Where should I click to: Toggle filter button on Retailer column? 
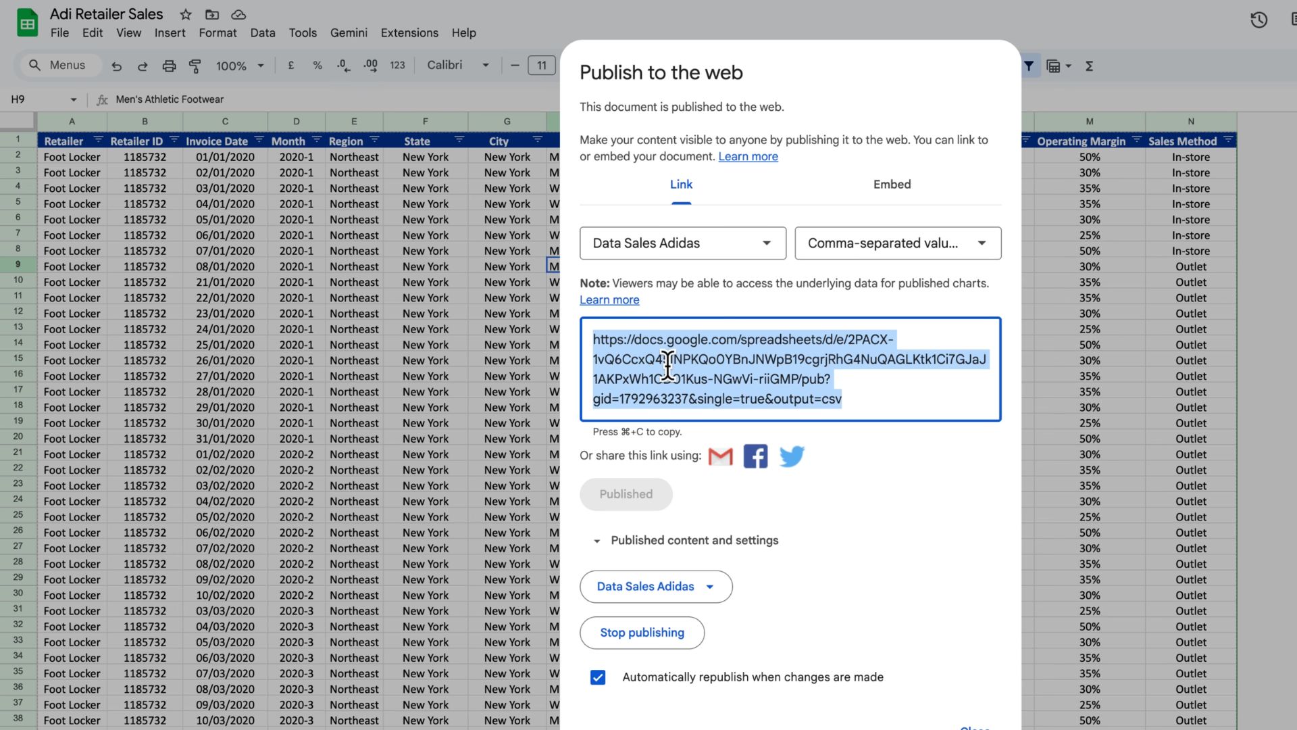click(98, 140)
